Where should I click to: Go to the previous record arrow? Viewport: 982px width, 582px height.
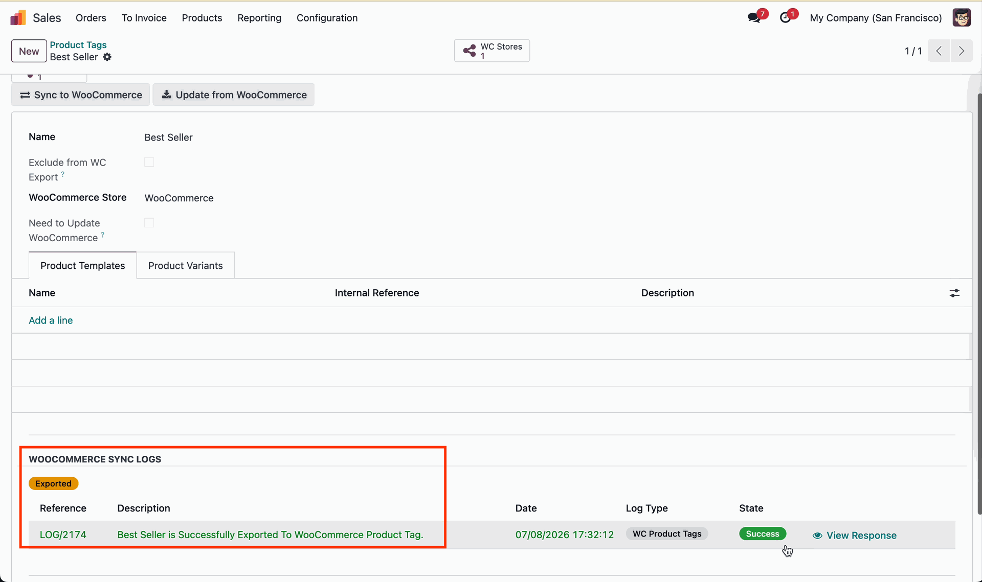click(x=939, y=51)
